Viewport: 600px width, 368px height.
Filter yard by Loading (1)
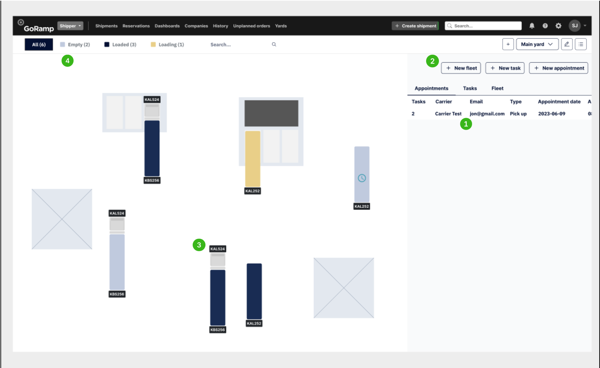(167, 45)
